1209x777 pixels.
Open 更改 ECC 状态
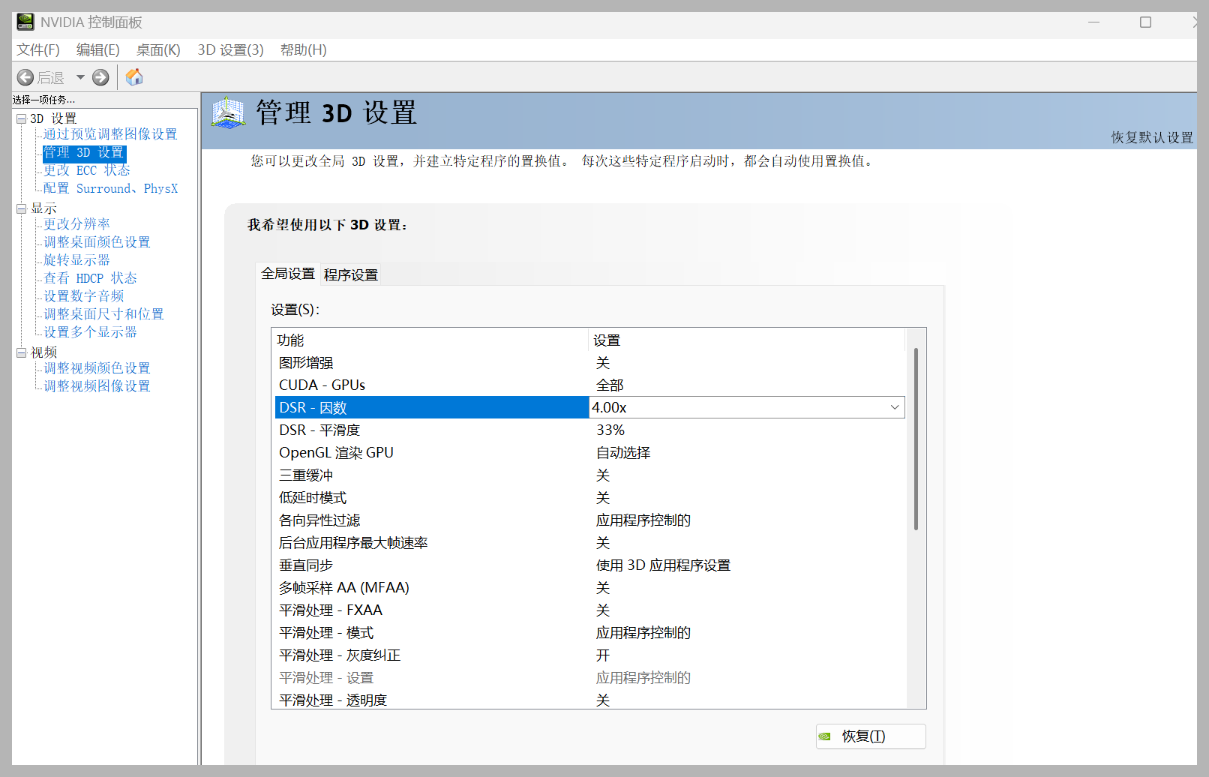[86, 170]
